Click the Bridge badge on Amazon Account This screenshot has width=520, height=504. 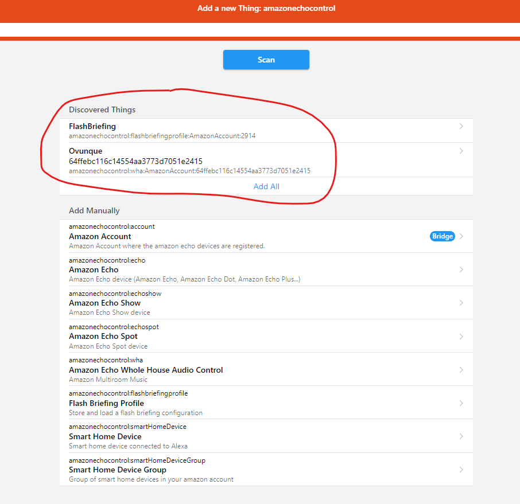click(x=442, y=236)
